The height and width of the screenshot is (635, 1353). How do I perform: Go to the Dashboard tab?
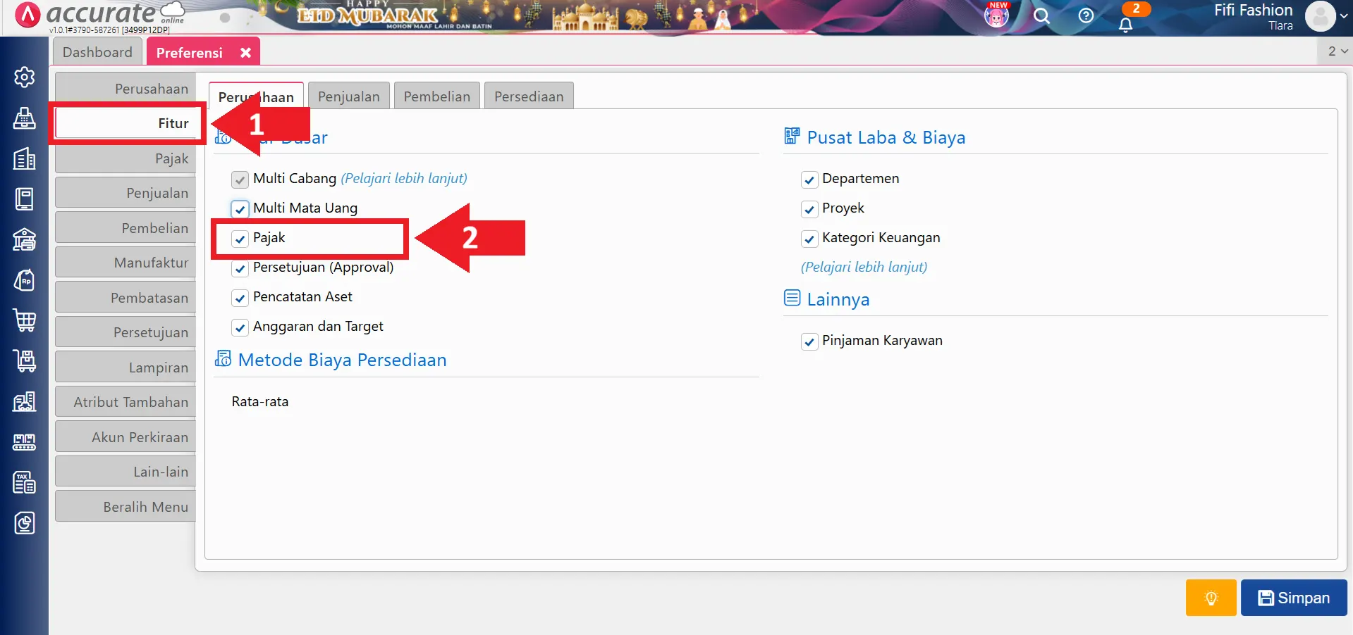point(97,52)
